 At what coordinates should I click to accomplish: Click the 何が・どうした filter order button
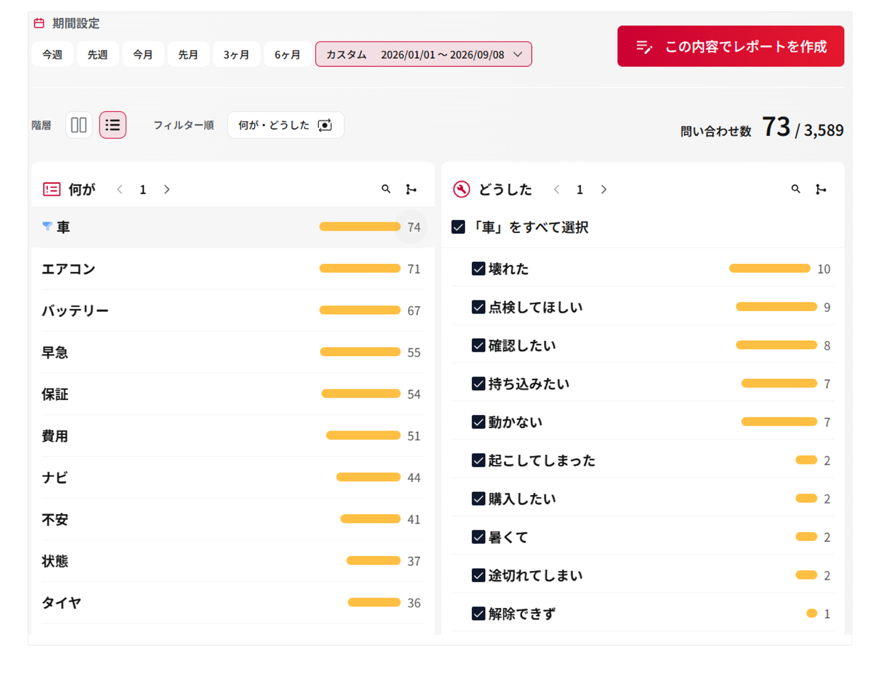coord(285,125)
